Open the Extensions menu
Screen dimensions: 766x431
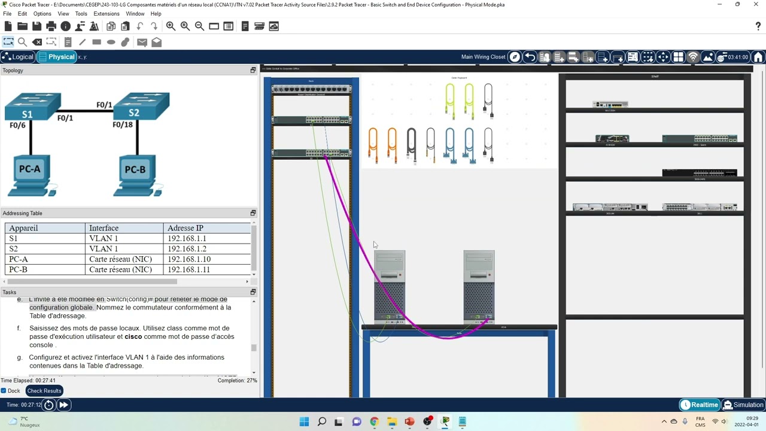click(107, 14)
